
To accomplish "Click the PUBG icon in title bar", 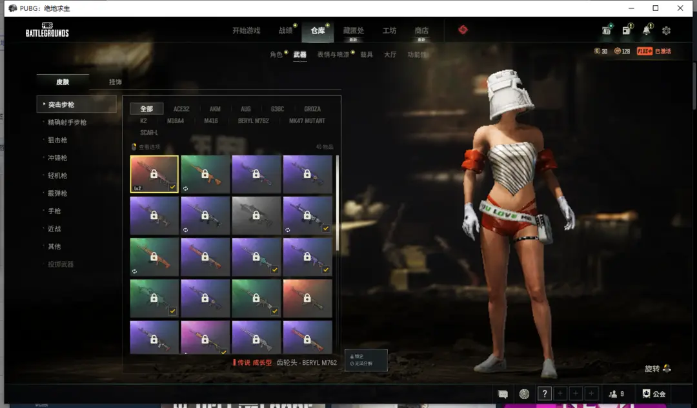I will tap(12, 8).
